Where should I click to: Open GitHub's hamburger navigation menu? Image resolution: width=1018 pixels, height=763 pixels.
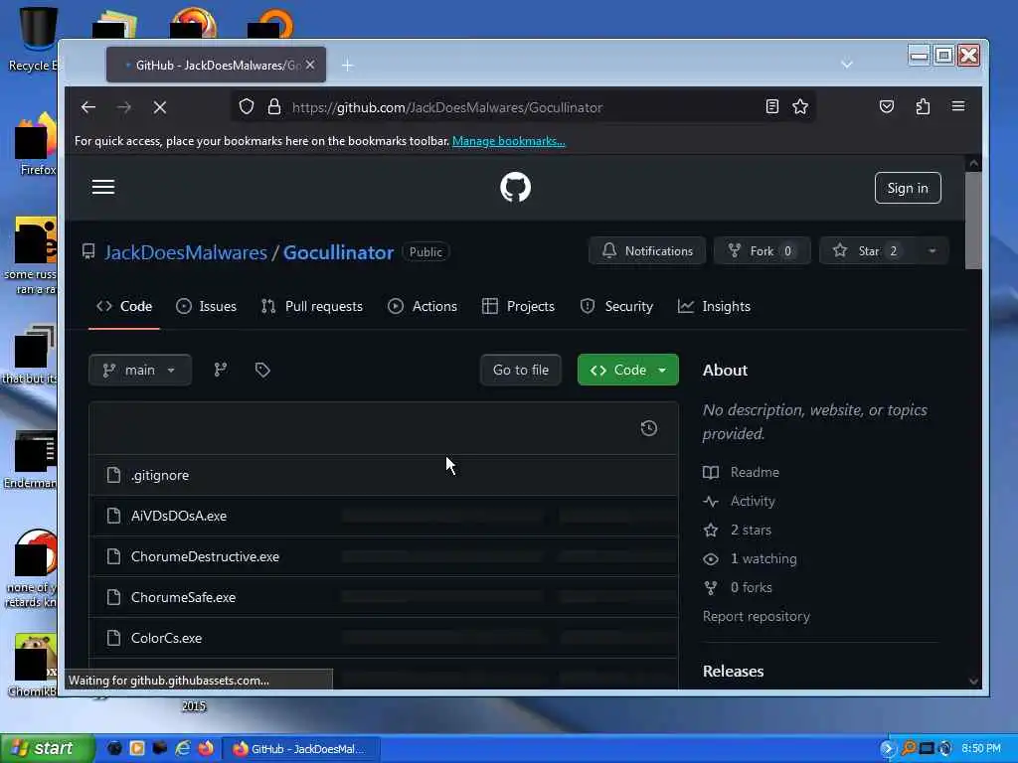coord(103,188)
